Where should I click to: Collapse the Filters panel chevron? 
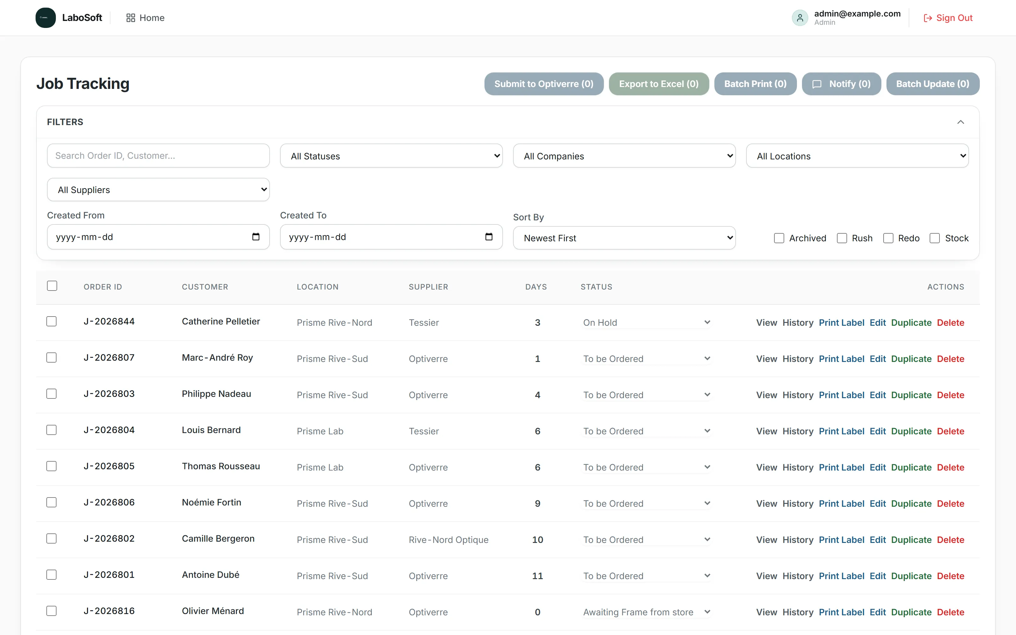tap(960, 122)
